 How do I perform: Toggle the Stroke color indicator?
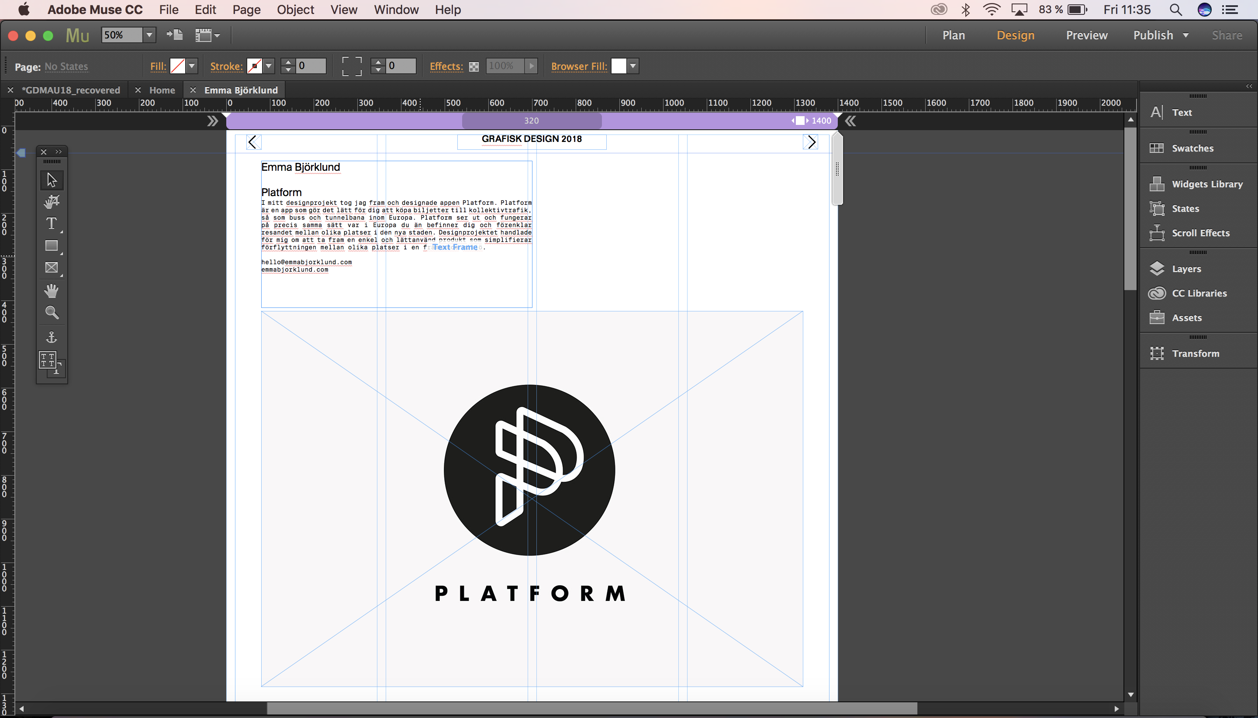(255, 66)
